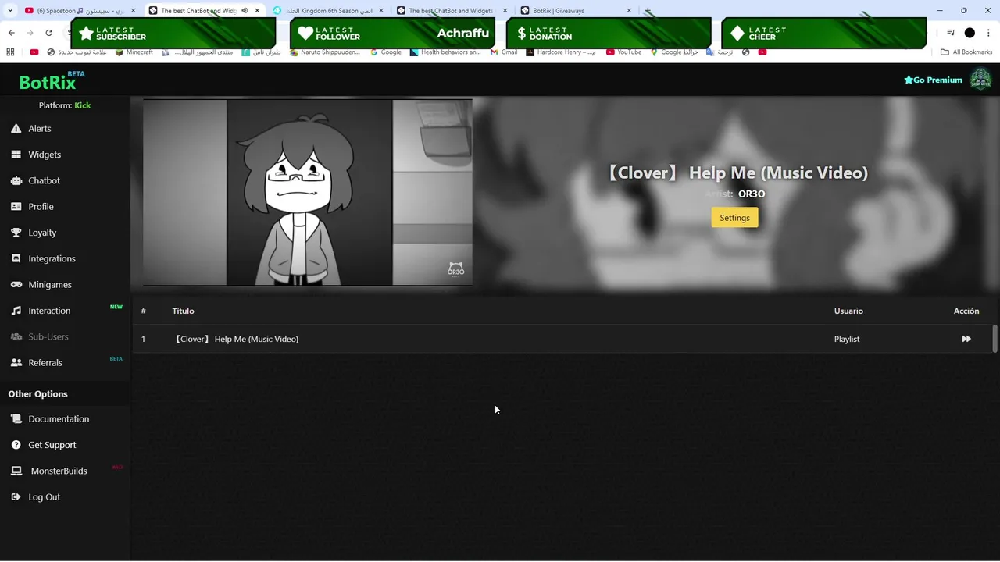Image resolution: width=1000 pixels, height=562 pixels.
Task: Switch to the Spacetoon YouTube tab
Action: pyautogui.click(x=79, y=11)
